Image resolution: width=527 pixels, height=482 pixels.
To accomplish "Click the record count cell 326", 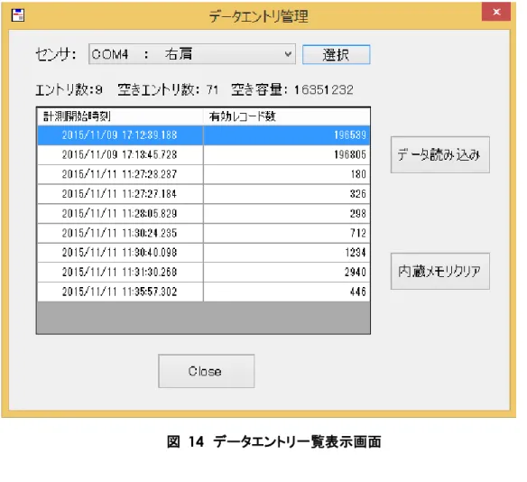I will [x=287, y=194].
